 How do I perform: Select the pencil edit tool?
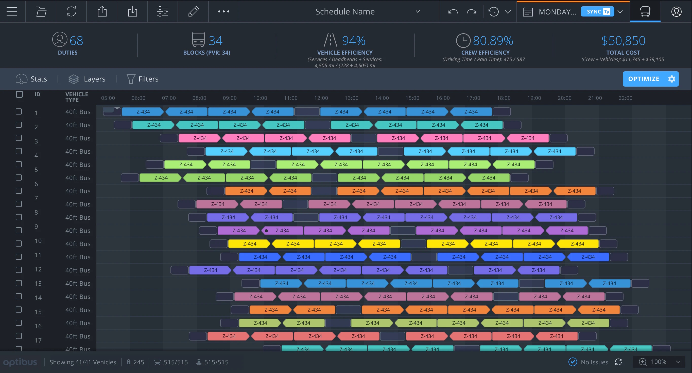[193, 12]
